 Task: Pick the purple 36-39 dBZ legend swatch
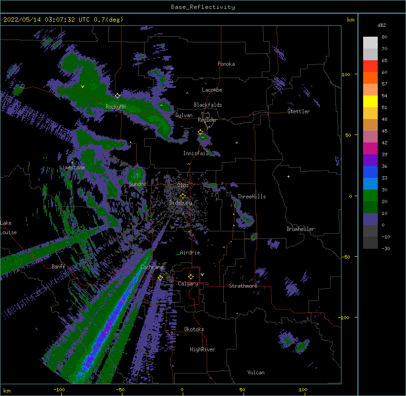click(370, 160)
